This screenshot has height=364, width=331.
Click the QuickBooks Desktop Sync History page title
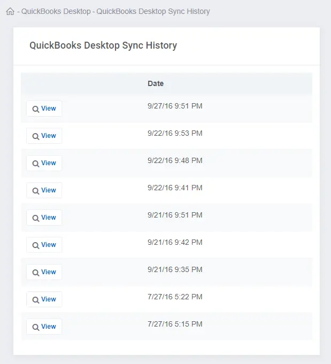tap(103, 45)
